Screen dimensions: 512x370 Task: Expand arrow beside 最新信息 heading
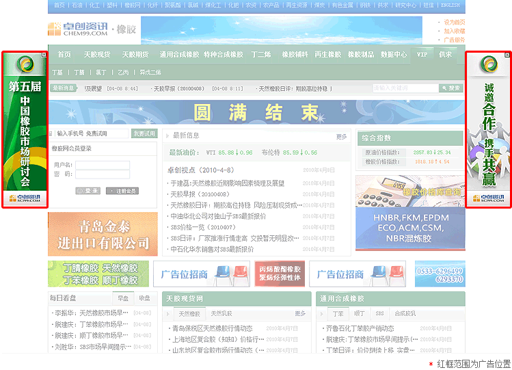pyautogui.click(x=167, y=136)
